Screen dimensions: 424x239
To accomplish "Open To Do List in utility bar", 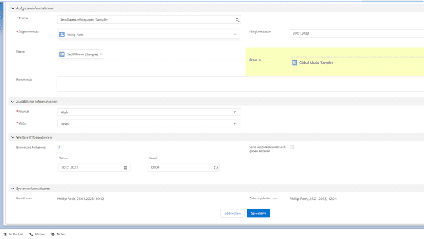I will 13,234.
